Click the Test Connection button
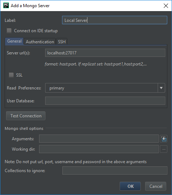Viewport: 172px width, 195px height. (x=26, y=116)
